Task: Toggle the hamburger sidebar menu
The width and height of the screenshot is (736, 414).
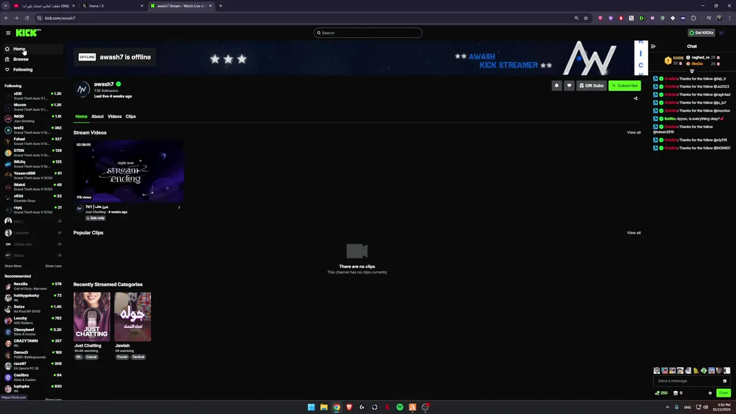Action: click(8, 33)
